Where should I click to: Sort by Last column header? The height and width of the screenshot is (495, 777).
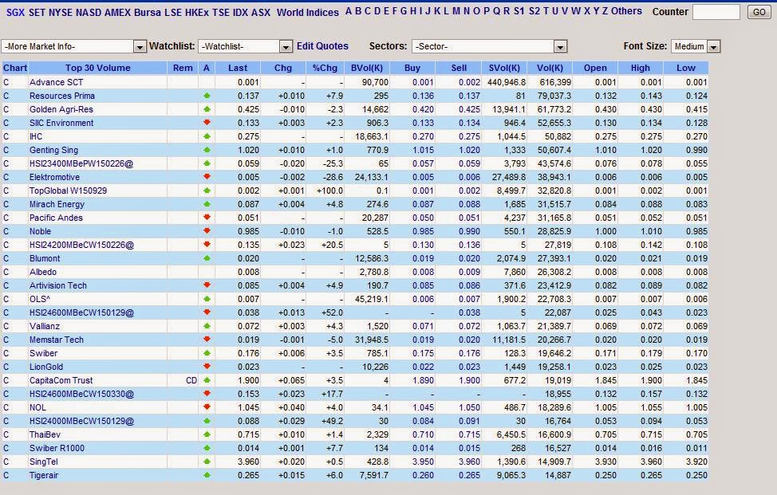tap(238, 68)
